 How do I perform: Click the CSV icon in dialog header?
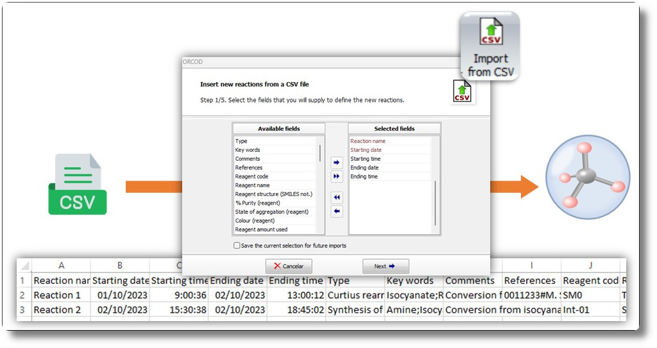tap(462, 91)
